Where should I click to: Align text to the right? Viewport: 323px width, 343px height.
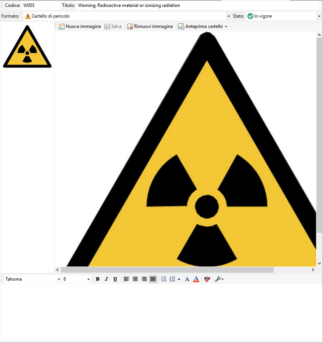coord(144,279)
